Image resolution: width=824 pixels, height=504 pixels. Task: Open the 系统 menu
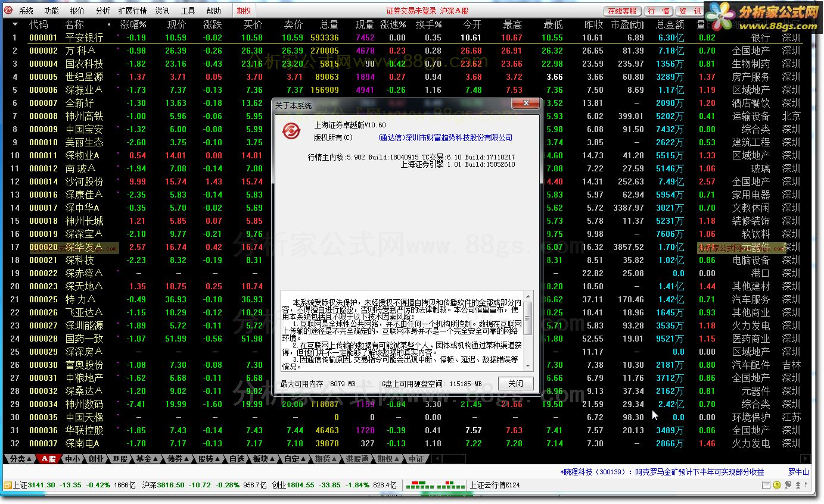[x=26, y=11]
